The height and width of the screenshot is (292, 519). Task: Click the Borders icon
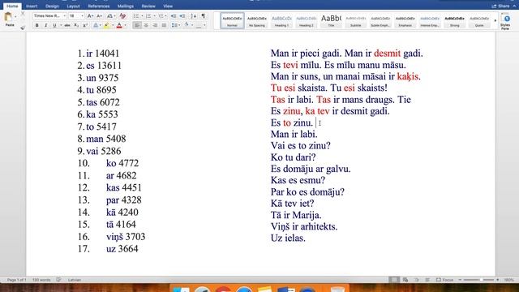coord(199,25)
